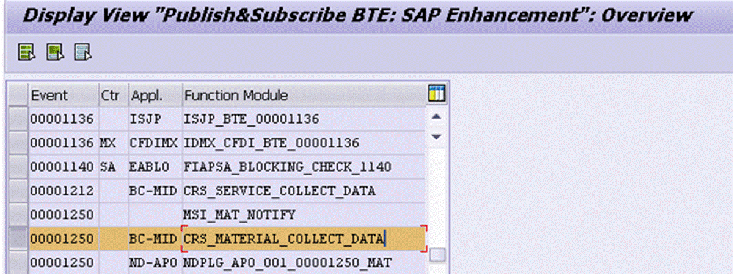Click BC-MID in the CRS_SERVICE_COLLECT_DATA row
Viewport: 733px width, 274px height.
pos(153,191)
